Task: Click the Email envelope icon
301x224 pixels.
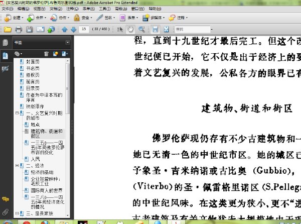Action: click(x=40, y=30)
